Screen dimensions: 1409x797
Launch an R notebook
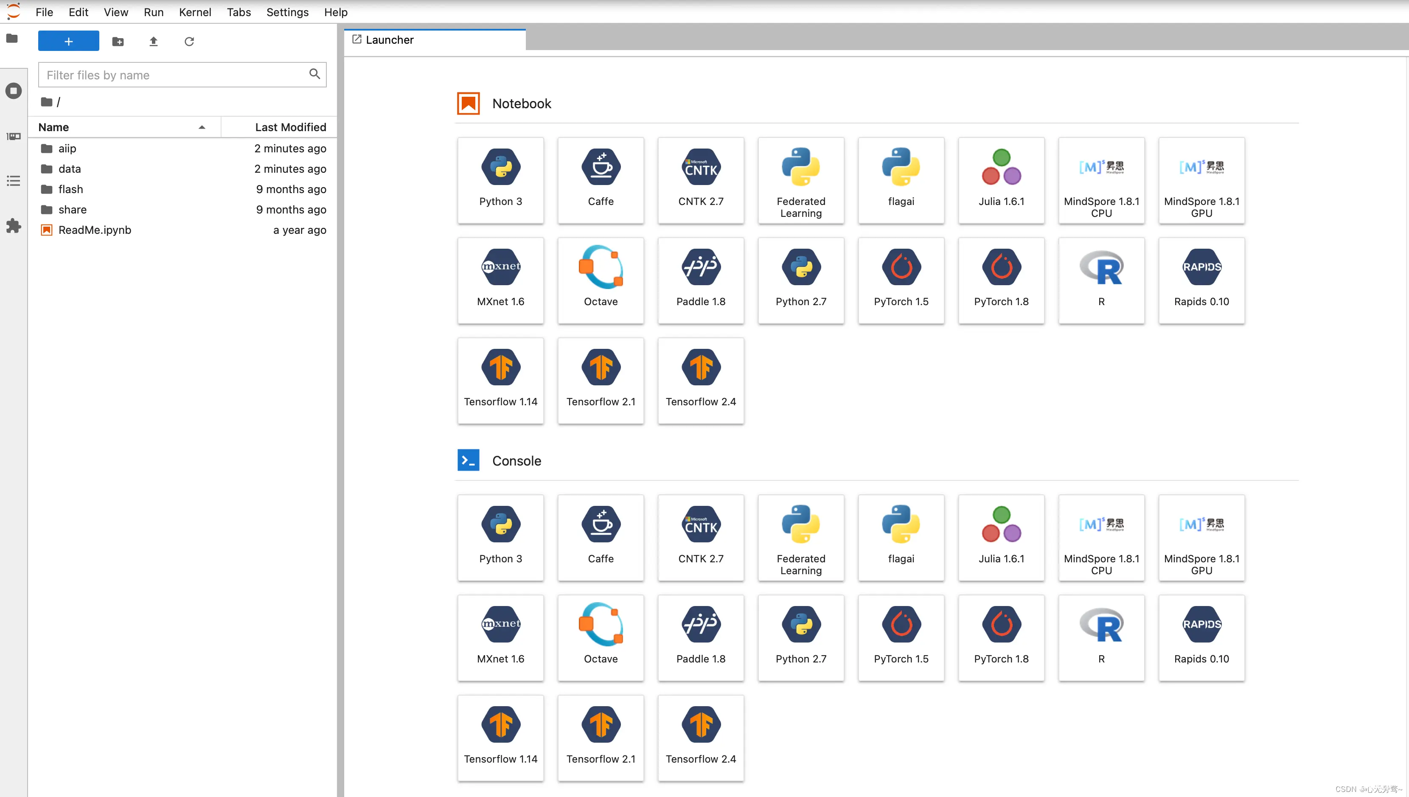1102,280
